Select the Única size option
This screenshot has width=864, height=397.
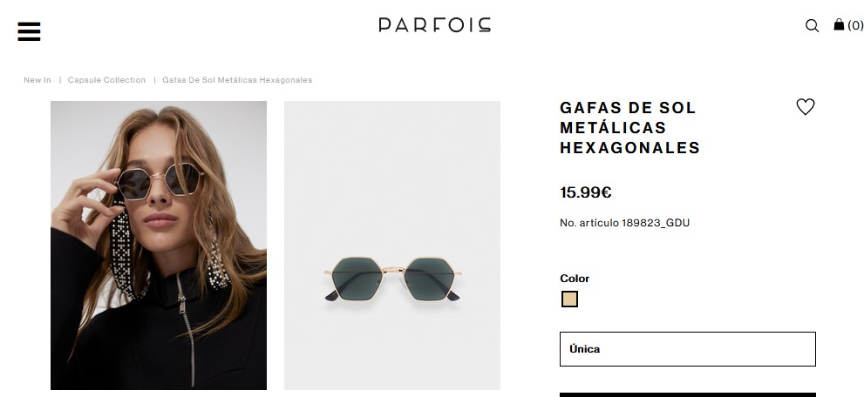(x=687, y=349)
